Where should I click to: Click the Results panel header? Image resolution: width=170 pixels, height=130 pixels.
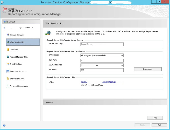(105, 102)
